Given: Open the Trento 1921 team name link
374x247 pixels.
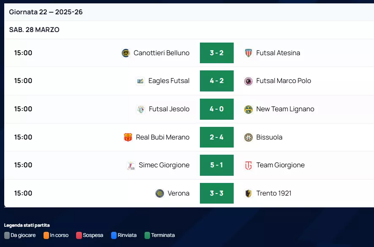Looking at the screenshot, I should (x=274, y=193).
